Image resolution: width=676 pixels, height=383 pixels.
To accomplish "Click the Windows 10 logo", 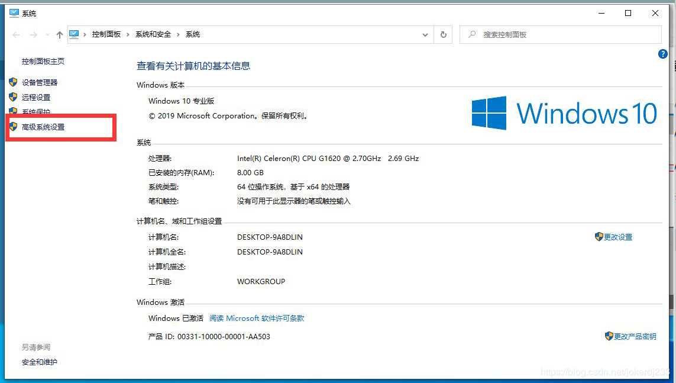I will 564,113.
